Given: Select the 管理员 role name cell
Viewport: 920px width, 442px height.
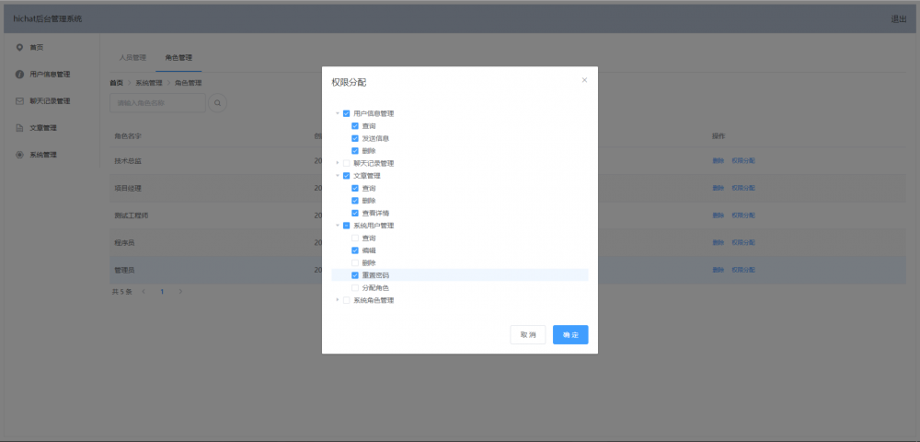Looking at the screenshot, I should point(124,270).
